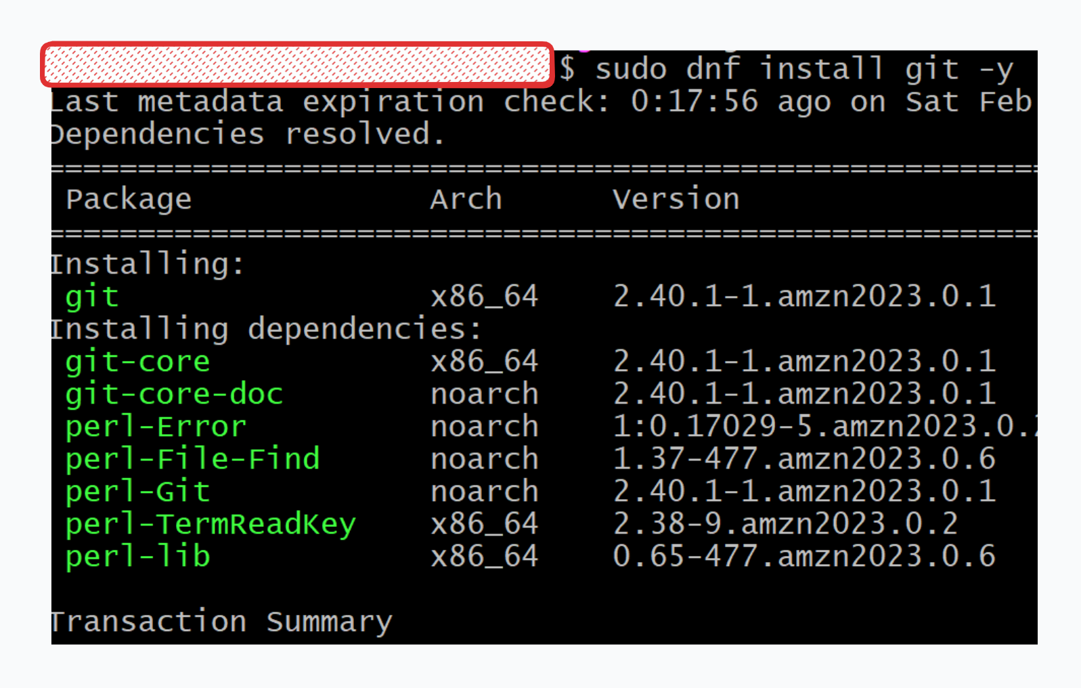Screen dimensions: 1081x688
Task: Click the 'Dependencies resolved.' line
Action: click(248, 134)
